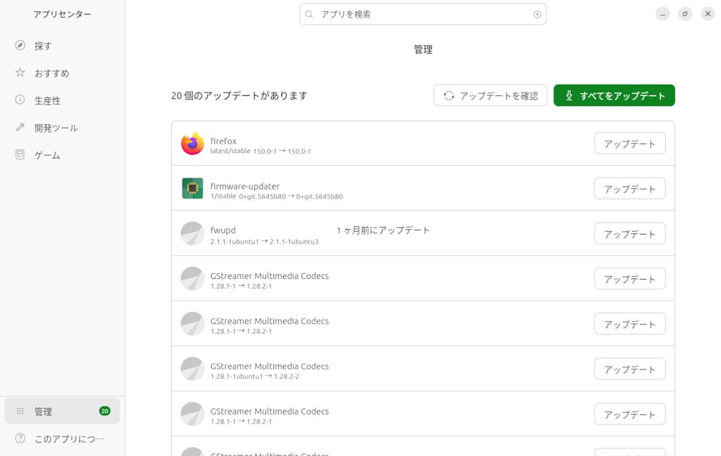Open 生産性 via the clock icon

tap(20, 100)
